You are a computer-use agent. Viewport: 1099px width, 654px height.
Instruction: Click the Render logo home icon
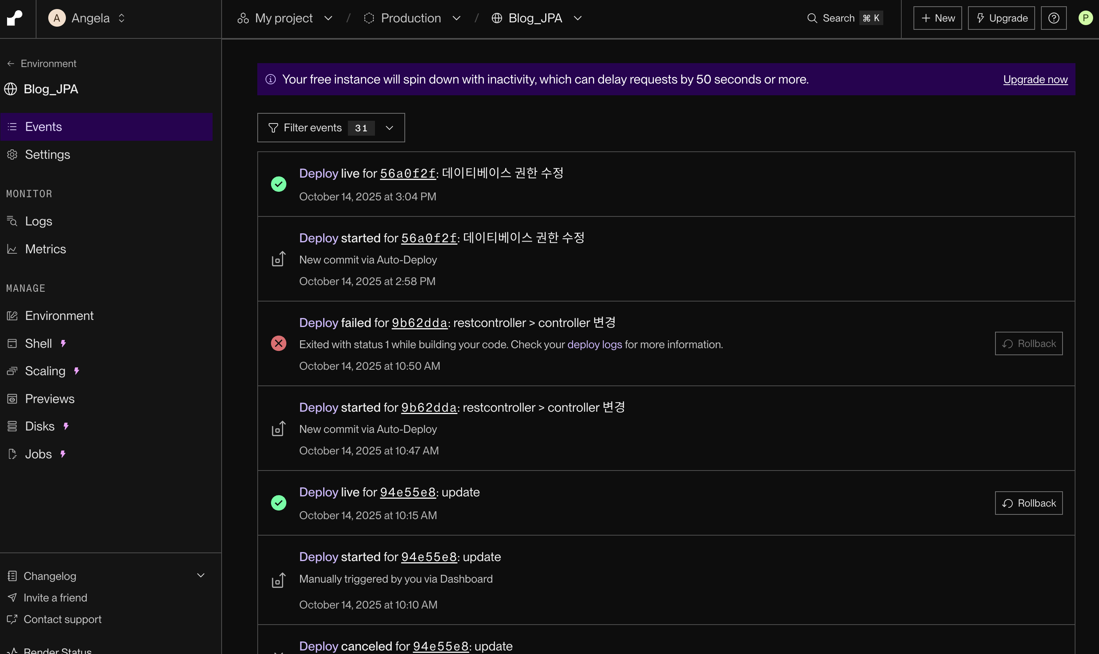pyautogui.click(x=15, y=18)
